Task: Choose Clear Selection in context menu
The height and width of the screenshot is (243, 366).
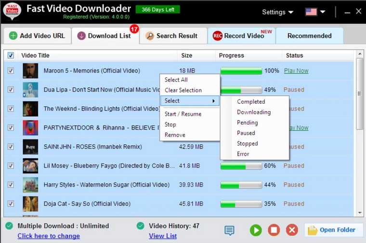Action: tap(190, 90)
